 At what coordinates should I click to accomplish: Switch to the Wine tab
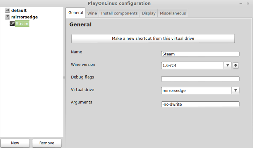point(92,13)
